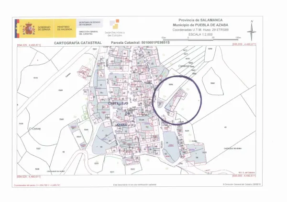
Task: Click the top-right red UTM coordinates
Action: (244, 44)
